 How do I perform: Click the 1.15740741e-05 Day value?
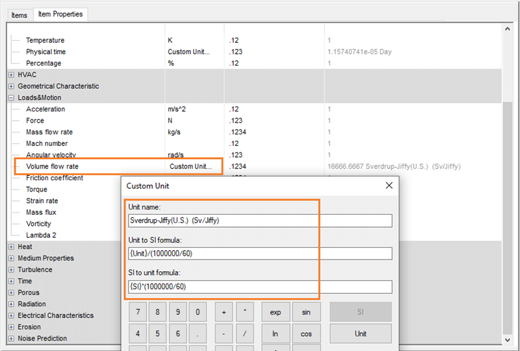point(359,52)
